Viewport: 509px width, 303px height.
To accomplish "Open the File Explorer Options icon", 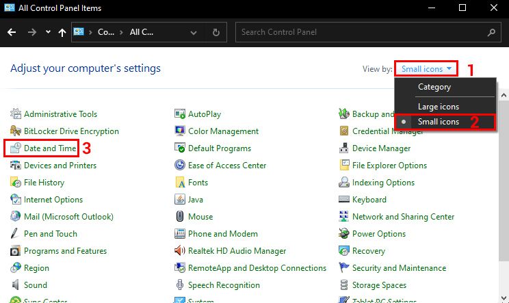I will click(x=343, y=165).
